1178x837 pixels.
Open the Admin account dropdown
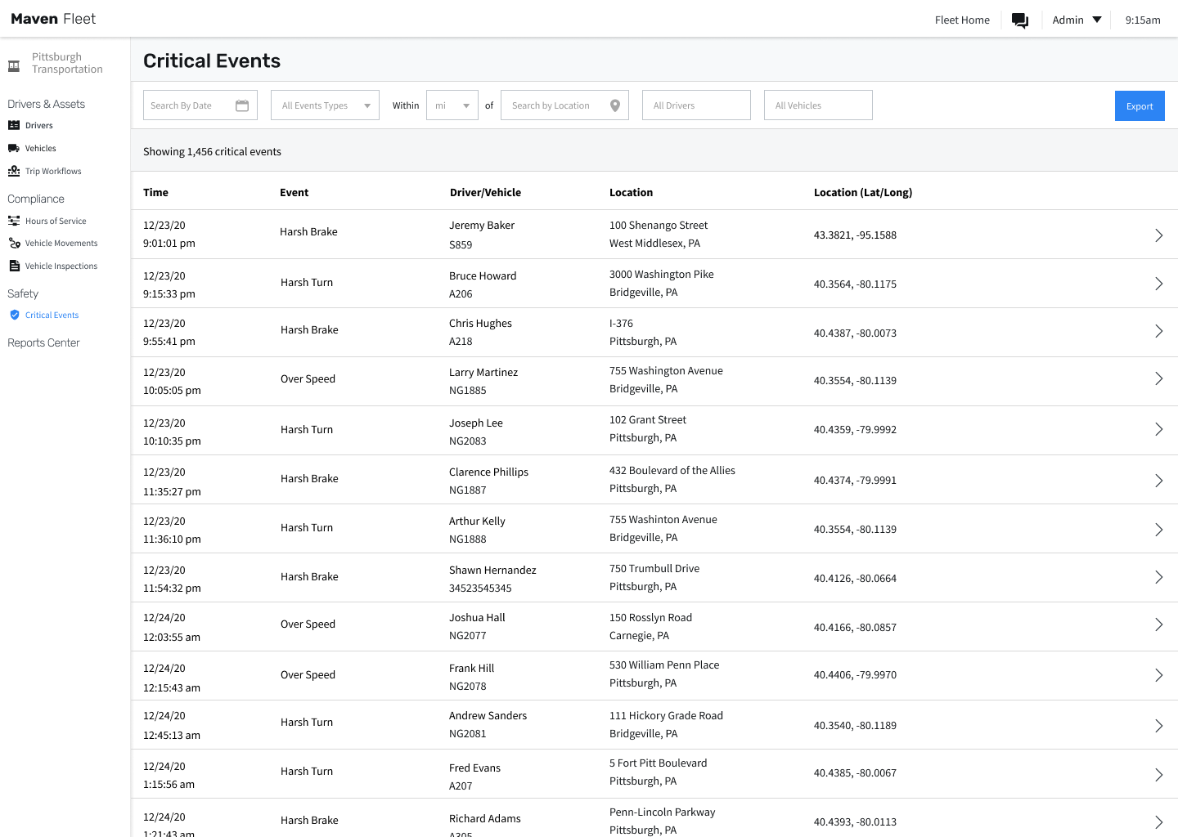tap(1077, 20)
